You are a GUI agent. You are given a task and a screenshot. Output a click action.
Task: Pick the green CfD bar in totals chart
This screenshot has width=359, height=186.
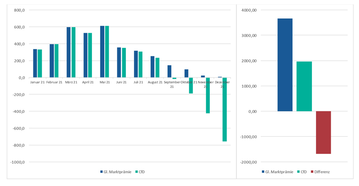(x=304, y=86)
